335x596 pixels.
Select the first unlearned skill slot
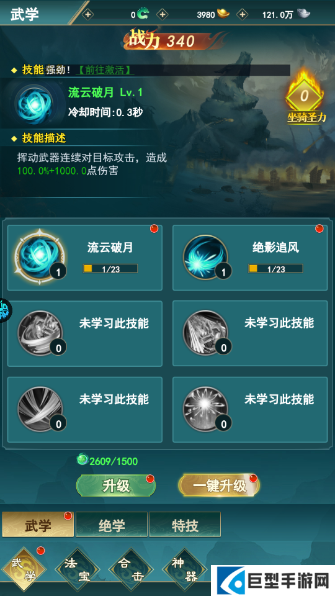85,333
